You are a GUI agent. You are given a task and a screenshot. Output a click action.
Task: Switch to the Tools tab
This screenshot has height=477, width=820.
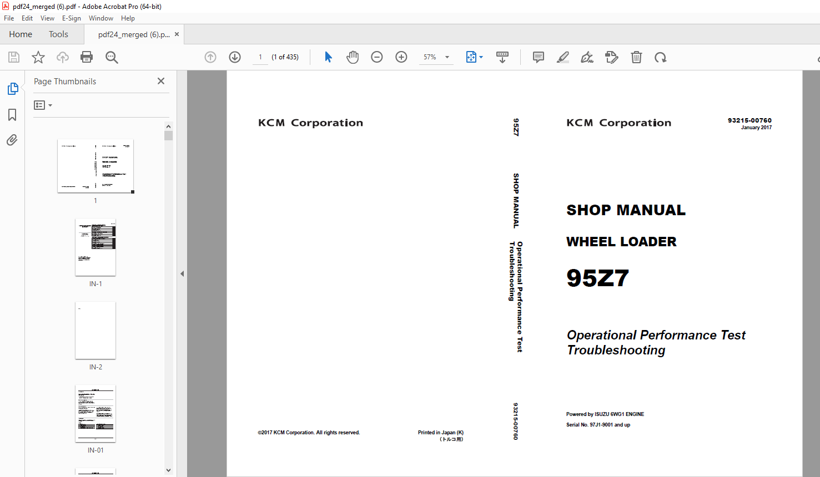click(58, 34)
